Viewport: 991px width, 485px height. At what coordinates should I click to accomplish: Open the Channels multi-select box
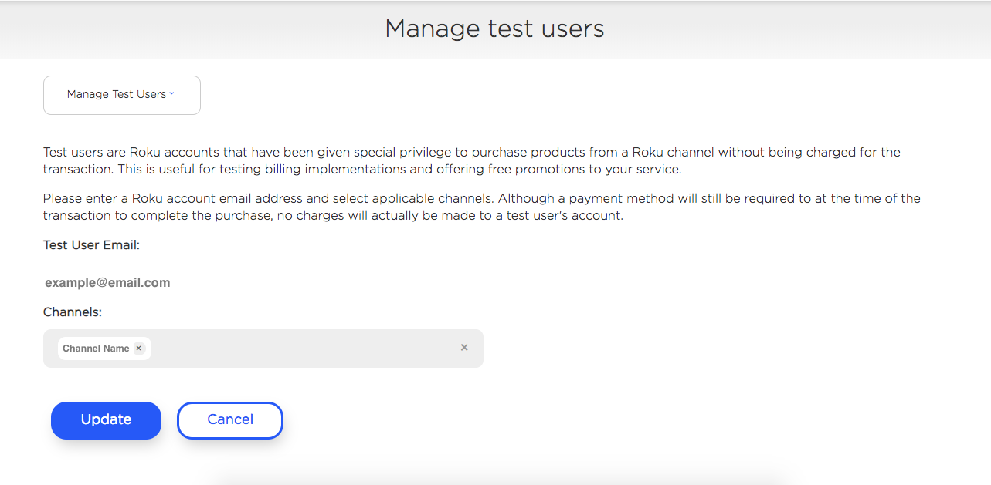[263, 349]
